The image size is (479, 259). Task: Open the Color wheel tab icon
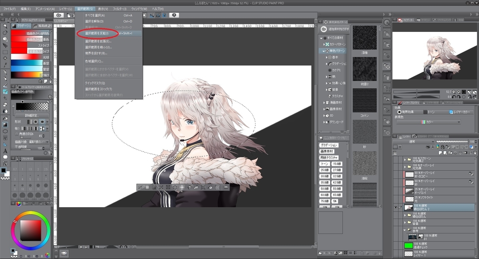tap(18, 204)
